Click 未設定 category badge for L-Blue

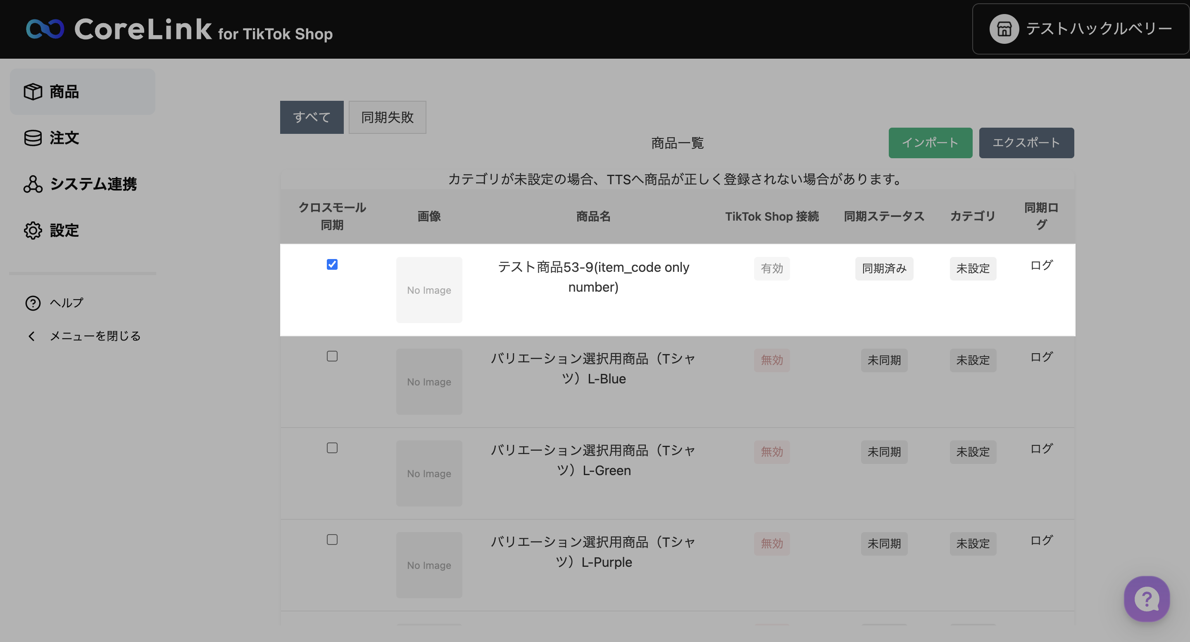click(x=972, y=360)
